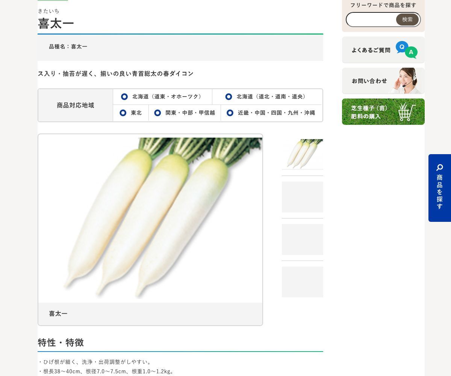Image resolution: width=451 pixels, height=376 pixels.
Task: Click the magnifier icon on the blue side tab
Action: pos(439,167)
